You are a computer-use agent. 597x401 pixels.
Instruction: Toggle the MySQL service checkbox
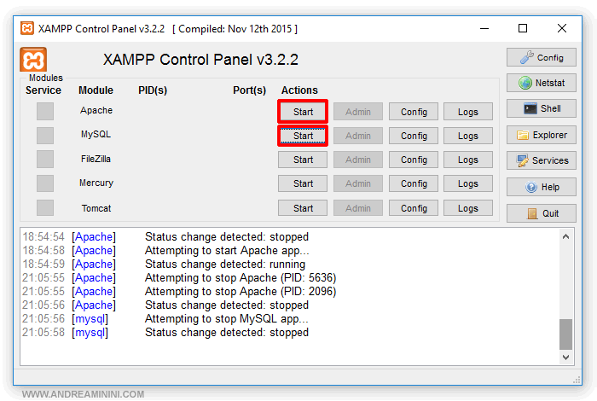pyautogui.click(x=44, y=135)
